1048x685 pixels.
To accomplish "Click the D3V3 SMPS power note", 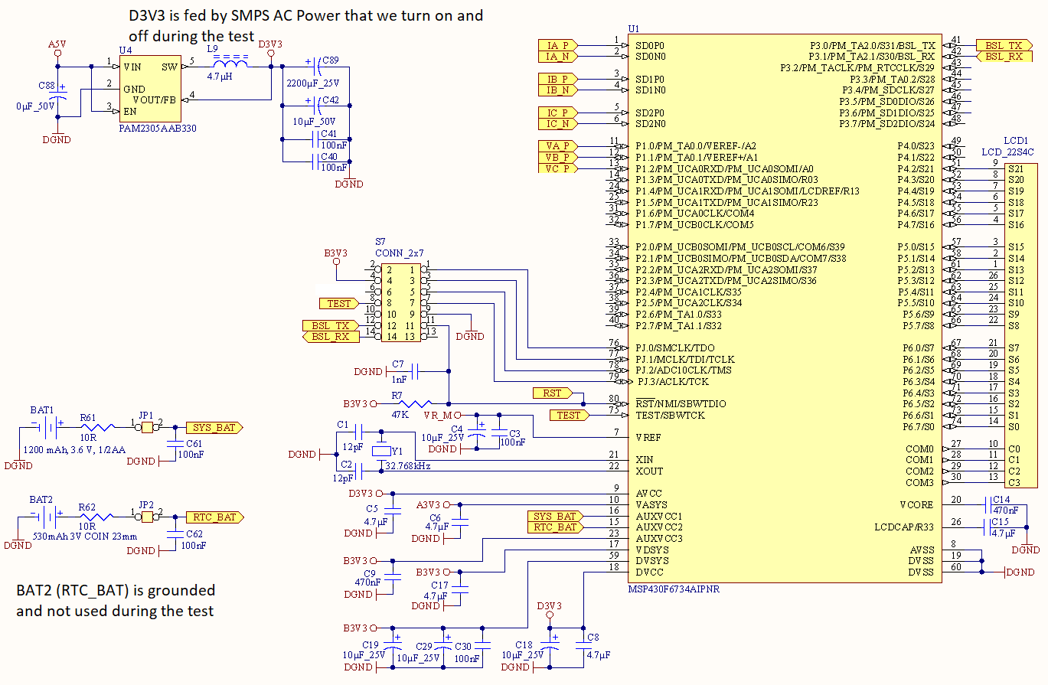I will pyautogui.click(x=305, y=25).
